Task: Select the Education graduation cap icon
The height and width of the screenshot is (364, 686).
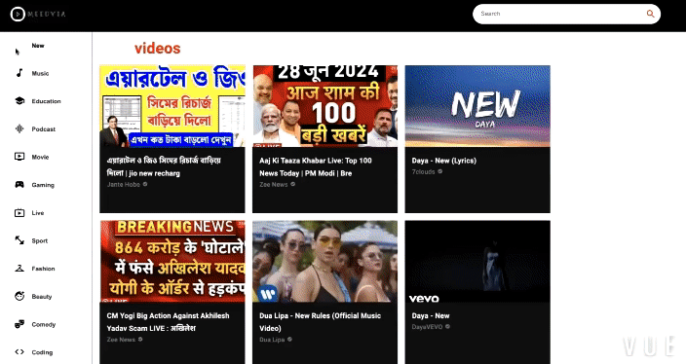Action: pos(19,101)
